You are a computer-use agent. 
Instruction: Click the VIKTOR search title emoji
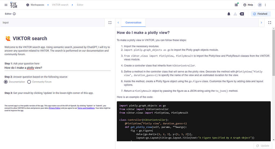(x=8, y=39)
